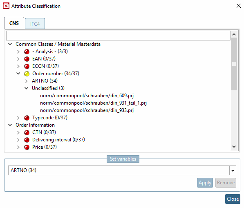
Task: Click the vertical scrollbar thumb
Action: tap(234, 64)
